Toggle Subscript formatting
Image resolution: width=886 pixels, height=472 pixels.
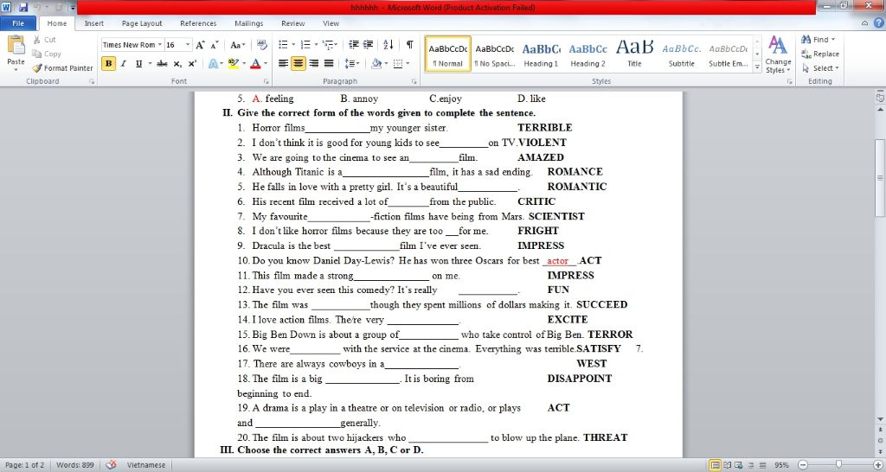177,64
